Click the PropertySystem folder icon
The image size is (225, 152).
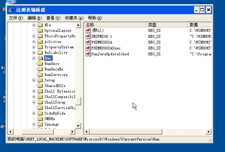point(40,47)
